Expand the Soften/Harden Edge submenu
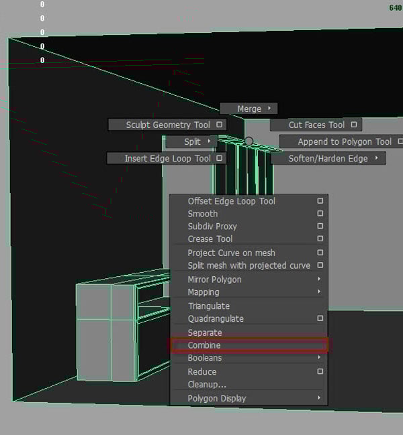Image resolution: width=403 pixels, height=435 pixels. coord(328,159)
